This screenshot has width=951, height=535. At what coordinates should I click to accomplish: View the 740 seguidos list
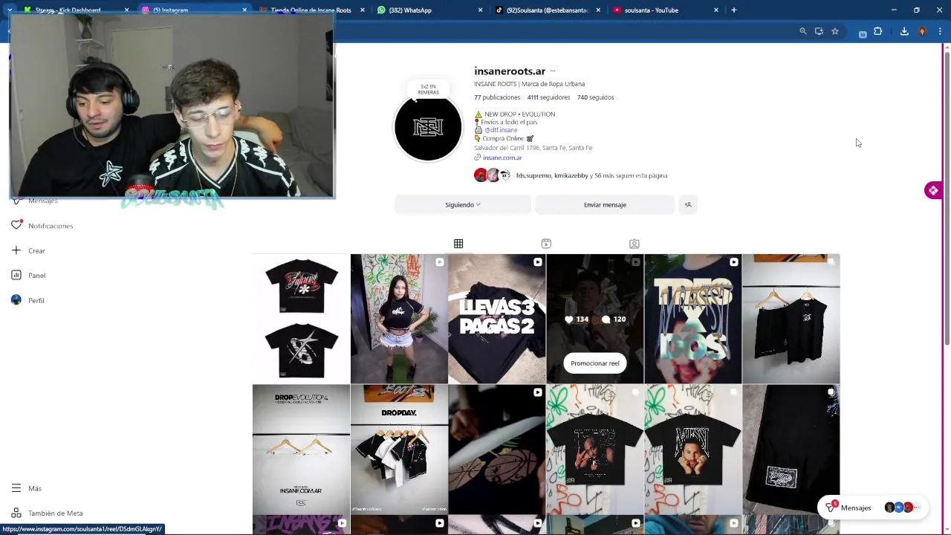pos(595,97)
